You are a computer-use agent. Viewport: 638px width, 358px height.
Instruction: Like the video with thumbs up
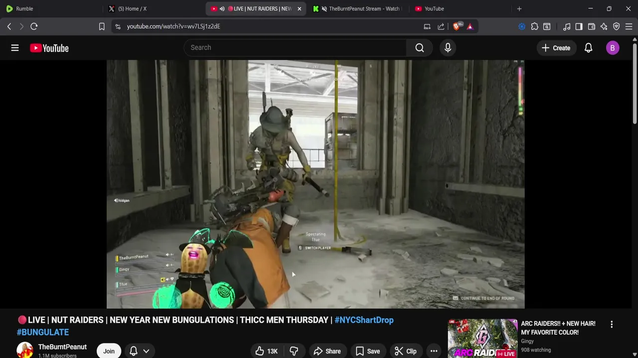pos(267,351)
